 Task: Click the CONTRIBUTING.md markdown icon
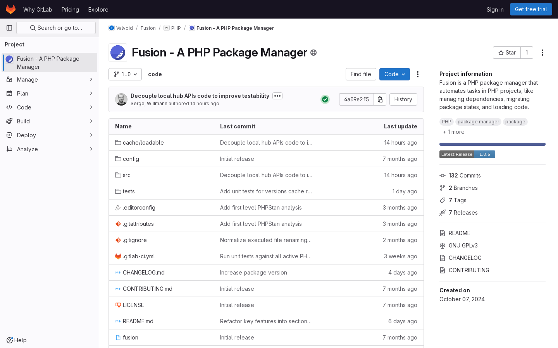118,289
